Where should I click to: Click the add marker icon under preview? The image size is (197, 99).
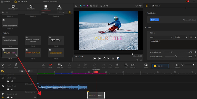(118, 58)
